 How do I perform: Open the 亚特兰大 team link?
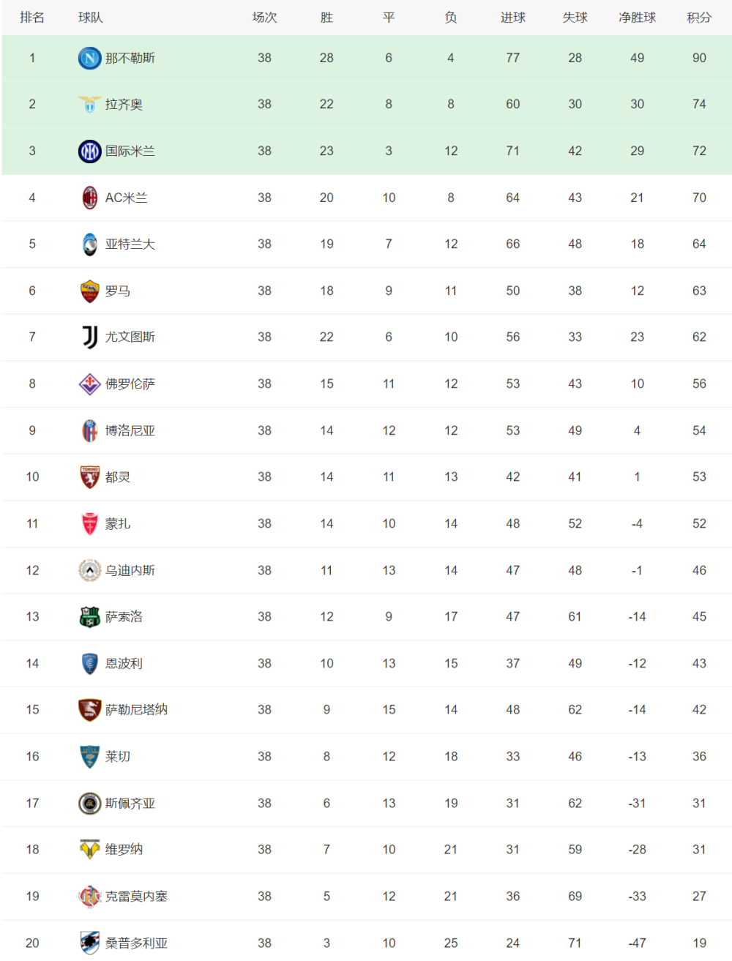(130, 244)
